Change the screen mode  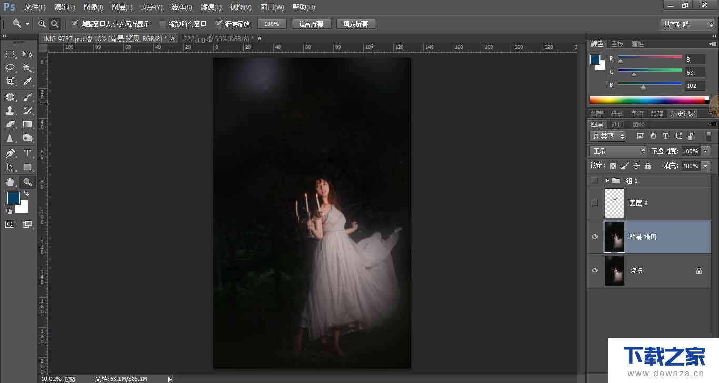[27, 224]
